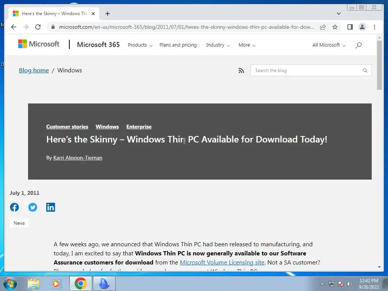Click the address bar URL
The height and width of the screenshot is (291, 388).
(x=186, y=27)
